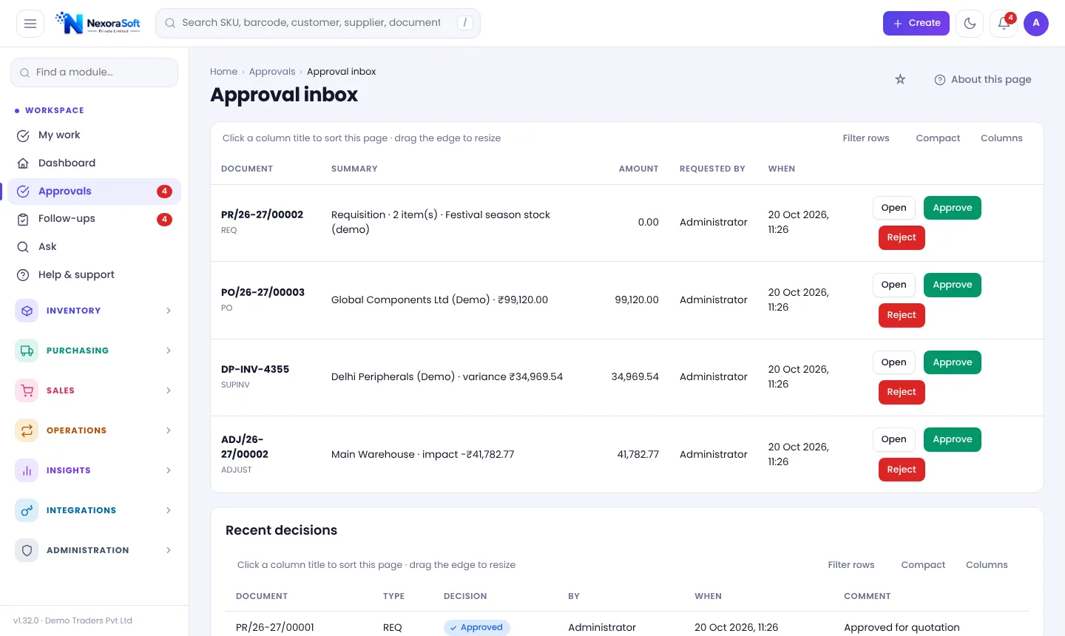The height and width of the screenshot is (636, 1065).
Task: Click the Administration shield icon
Action: (x=27, y=550)
